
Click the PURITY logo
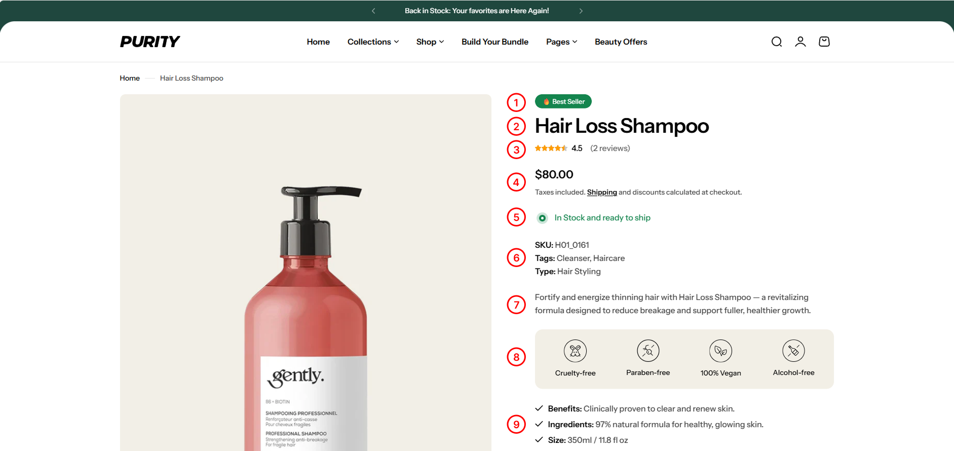point(150,42)
